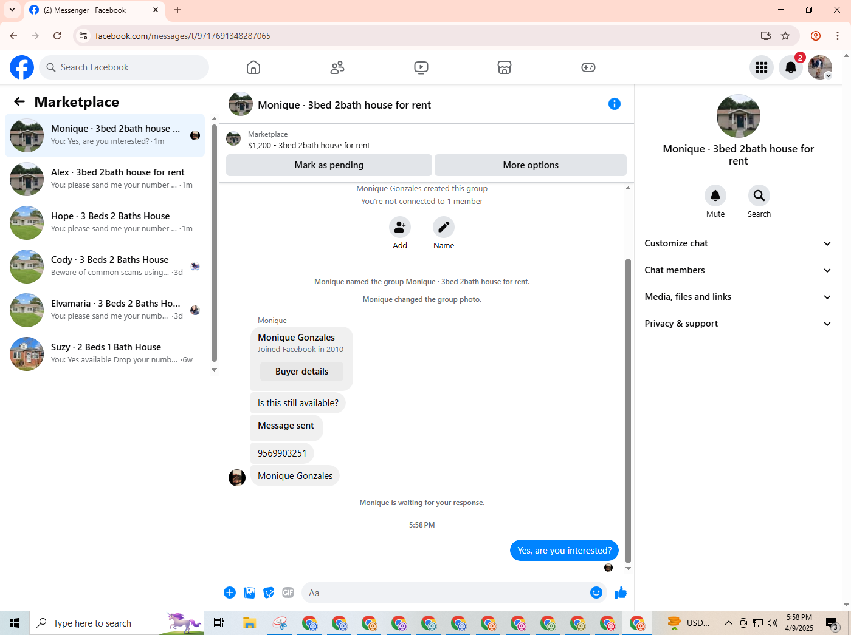Open Windows Start menu

(x=15, y=623)
